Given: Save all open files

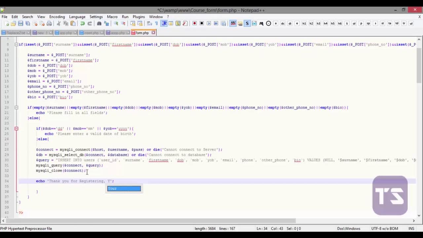Looking at the screenshot, I should pyautogui.click(x=27, y=23).
